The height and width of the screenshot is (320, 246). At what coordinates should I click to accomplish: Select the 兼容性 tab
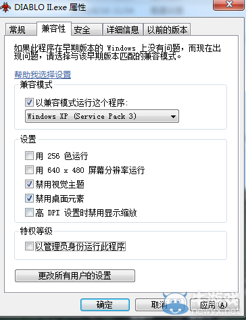pos(54,28)
